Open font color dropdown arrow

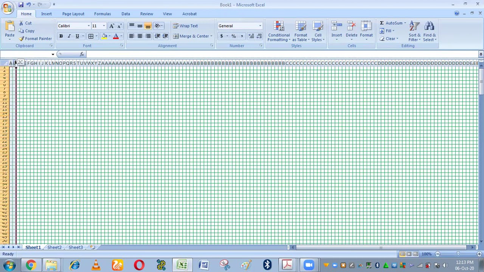click(x=121, y=36)
